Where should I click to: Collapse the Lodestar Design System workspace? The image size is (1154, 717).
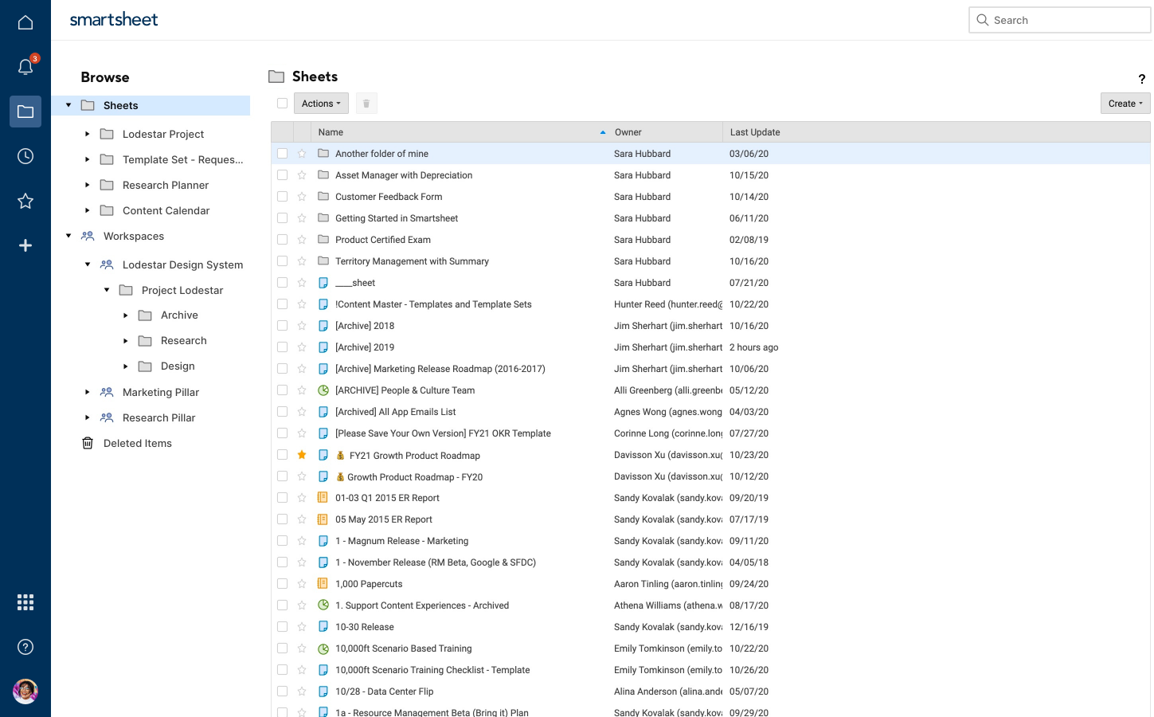pyautogui.click(x=88, y=264)
